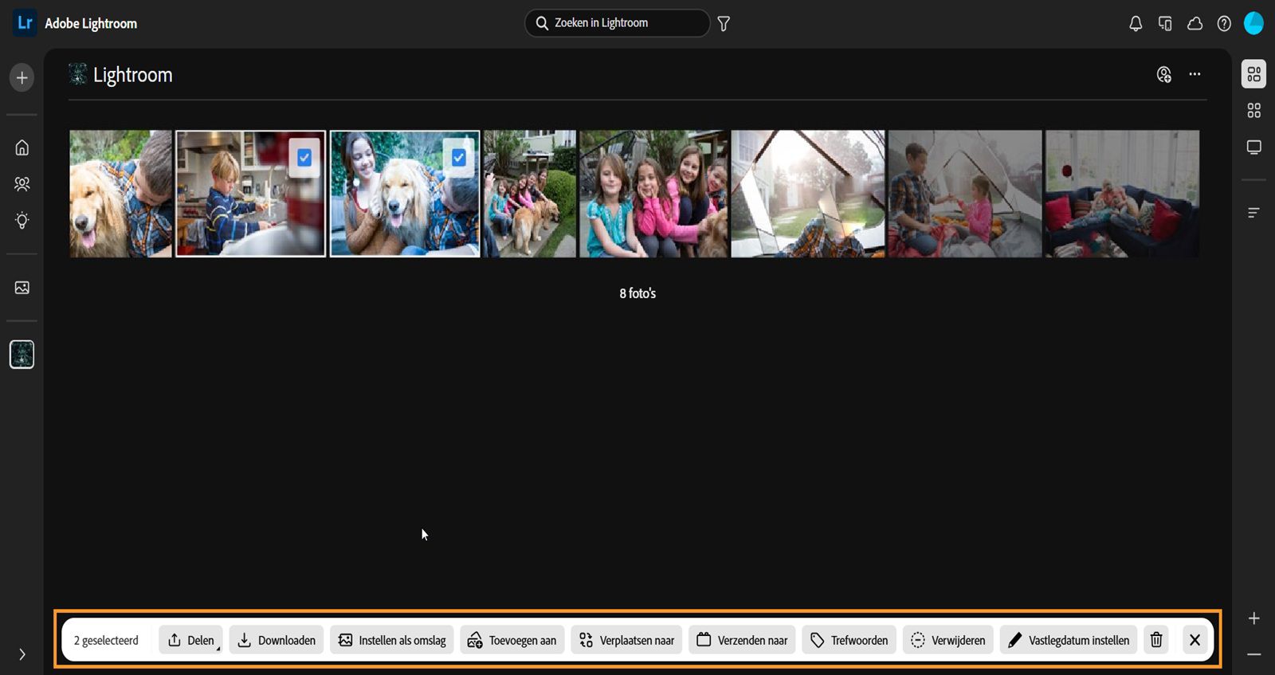Click the Downloaden button
The height and width of the screenshot is (675, 1275).
(277, 640)
